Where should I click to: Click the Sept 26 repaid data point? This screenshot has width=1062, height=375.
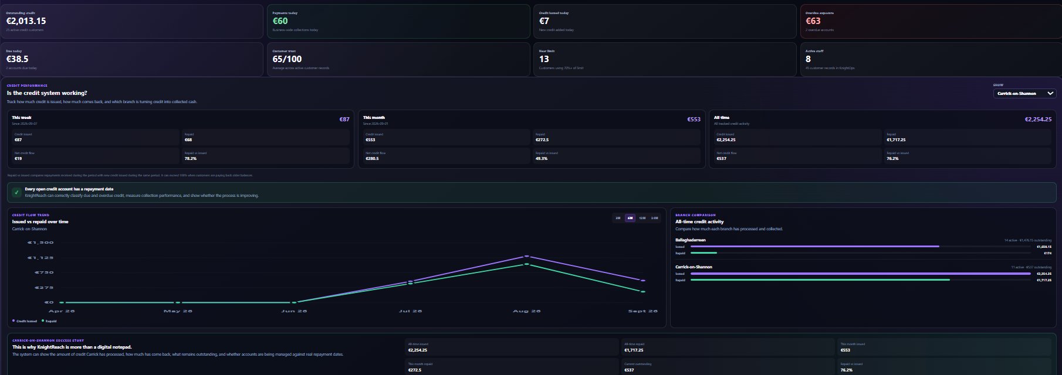pos(643,291)
